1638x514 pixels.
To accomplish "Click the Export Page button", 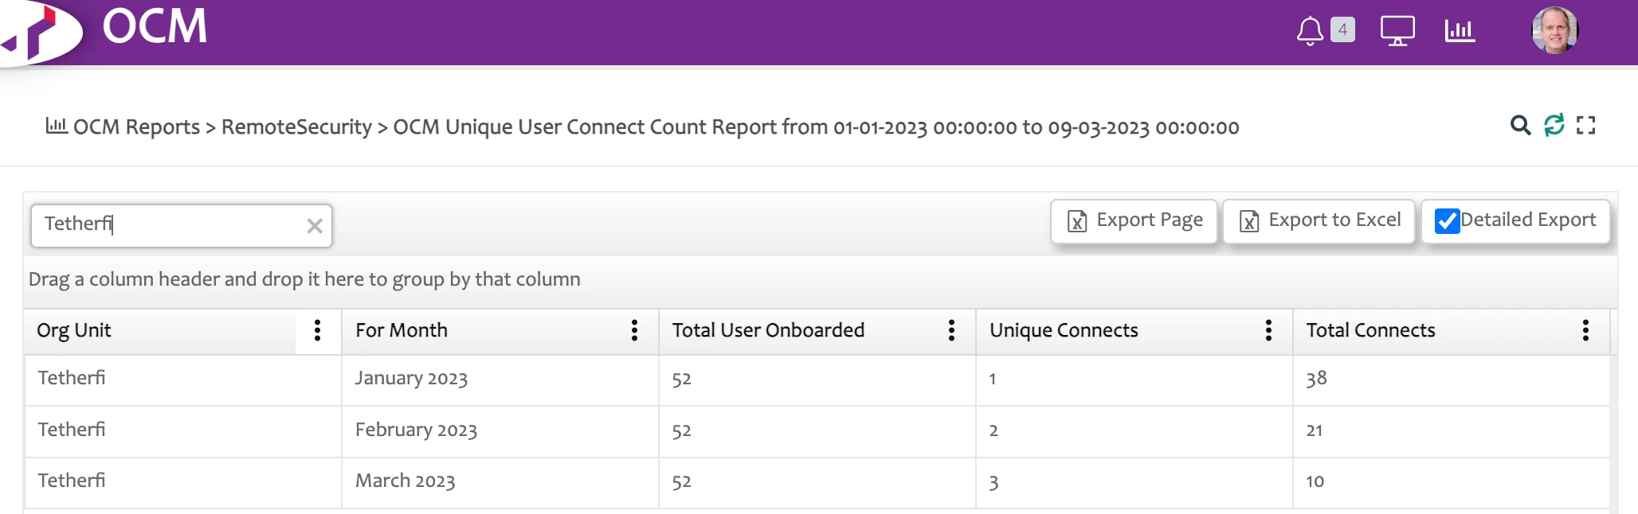I will [1134, 220].
